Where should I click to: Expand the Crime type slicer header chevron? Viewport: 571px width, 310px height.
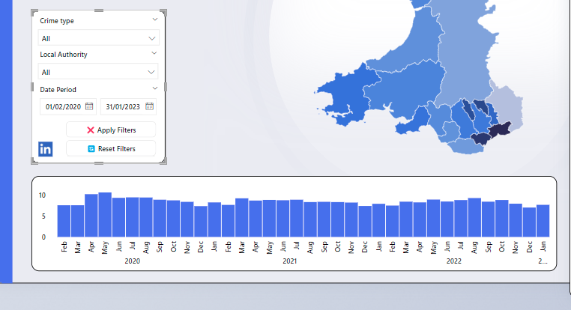[155, 19]
